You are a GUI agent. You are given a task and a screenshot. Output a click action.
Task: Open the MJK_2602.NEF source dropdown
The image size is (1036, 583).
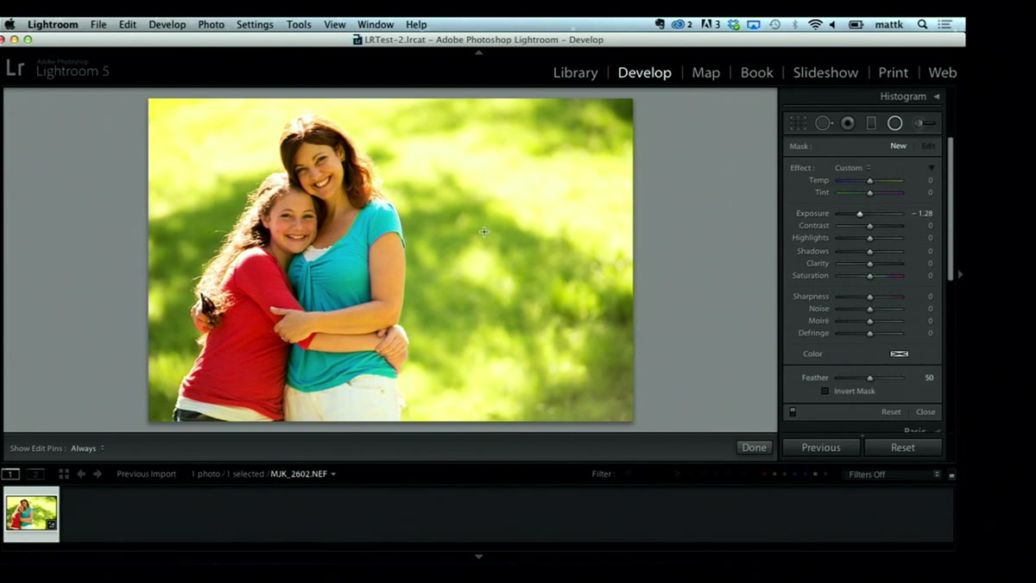pyautogui.click(x=303, y=474)
